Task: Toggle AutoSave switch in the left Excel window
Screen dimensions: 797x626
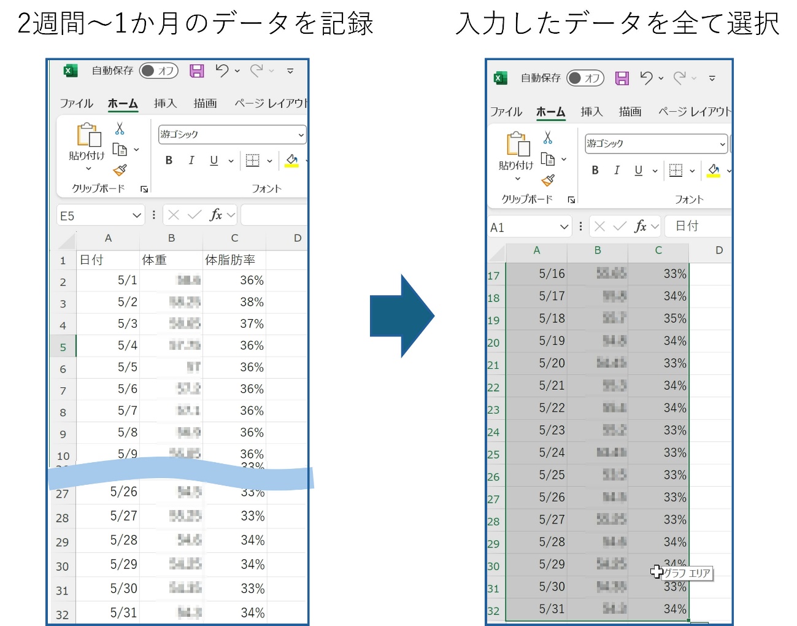Action: 158,71
